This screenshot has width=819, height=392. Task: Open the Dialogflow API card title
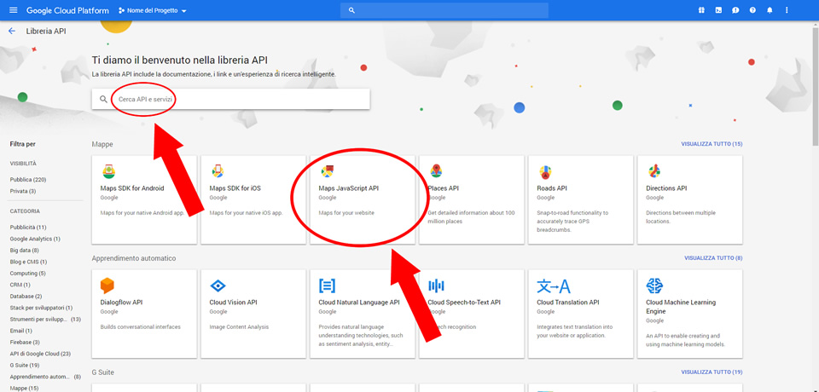pos(121,303)
